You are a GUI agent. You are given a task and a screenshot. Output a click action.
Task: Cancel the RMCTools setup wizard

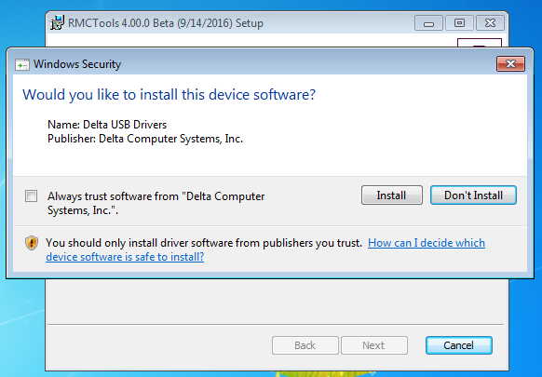(x=459, y=345)
